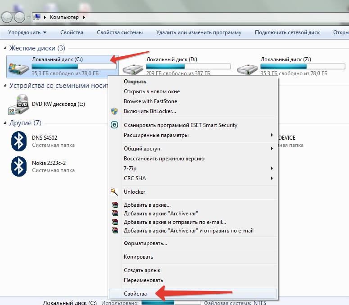Expand the Общий доступ submenu
Viewport: 349px width, 305px height.
272,149
